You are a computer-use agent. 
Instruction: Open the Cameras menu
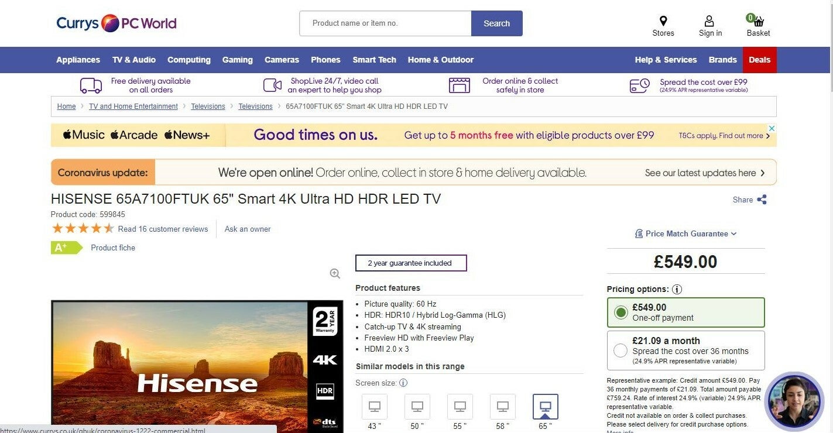282,60
